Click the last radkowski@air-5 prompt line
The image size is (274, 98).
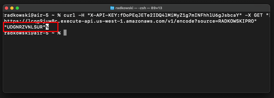click(32, 33)
